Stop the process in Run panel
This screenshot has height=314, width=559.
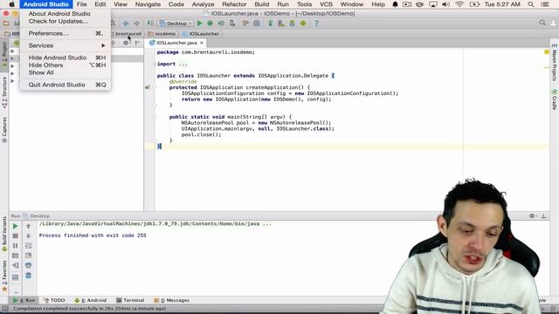tap(16, 235)
